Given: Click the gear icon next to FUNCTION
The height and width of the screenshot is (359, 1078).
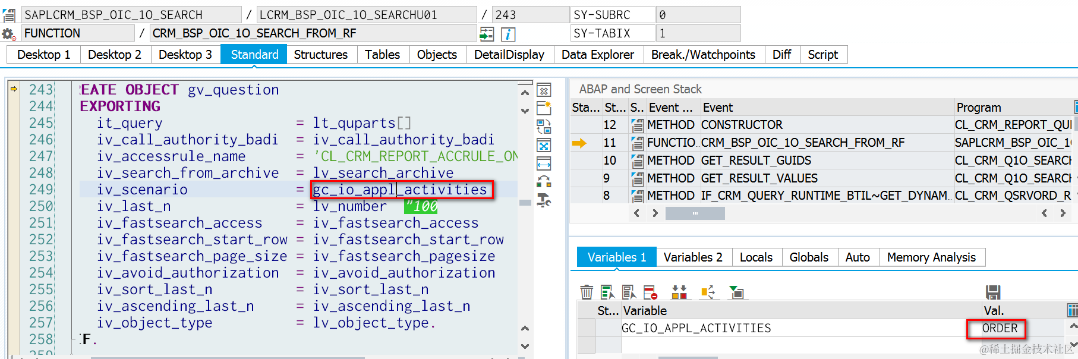Looking at the screenshot, I should (8, 34).
